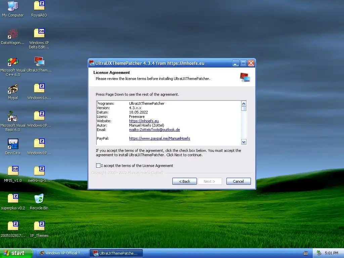Accept the License Agreement terms checkbox

click(98, 165)
